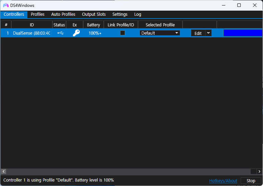The height and width of the screenshot is (186, 263).
Task: Open the Output Slots tab
Action: [x=94, y=14]
